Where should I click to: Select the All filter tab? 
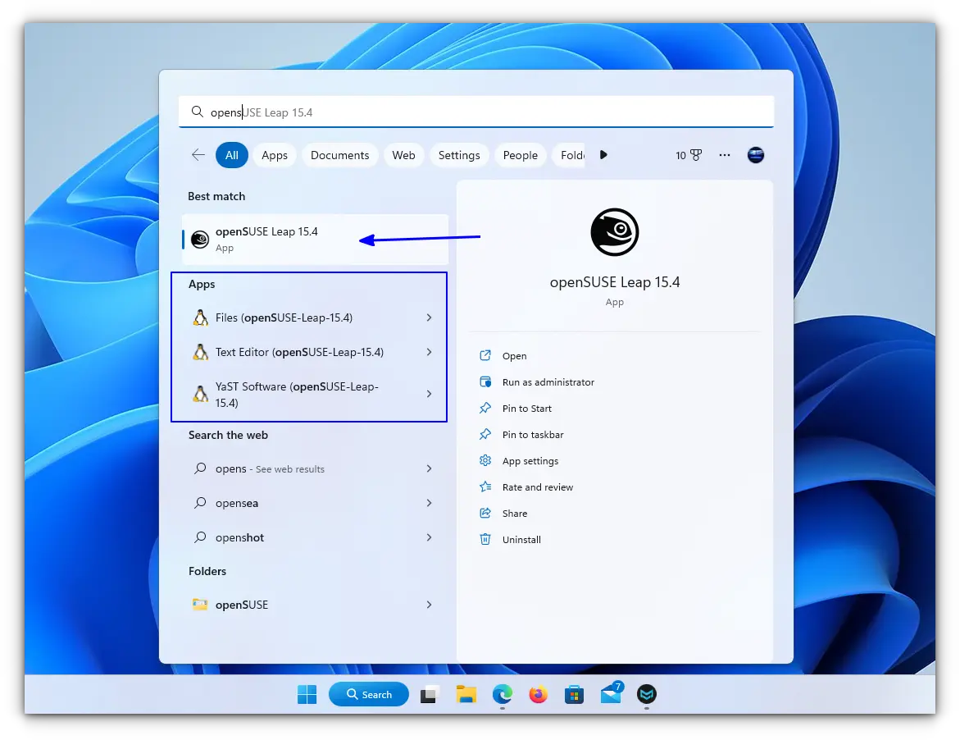click(231, 155)
